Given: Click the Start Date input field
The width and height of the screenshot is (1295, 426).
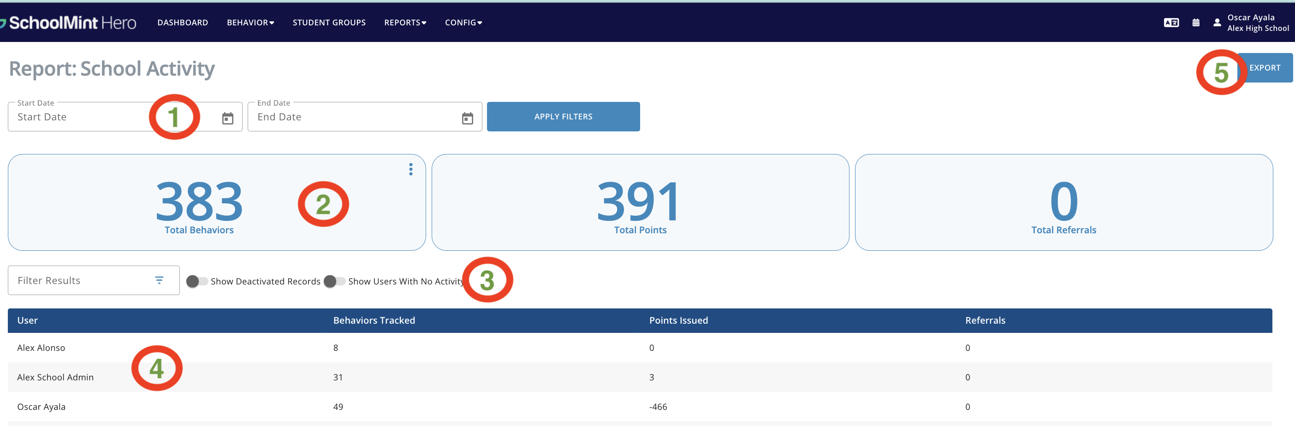Looking at the screenshot, I should point(125,117).
